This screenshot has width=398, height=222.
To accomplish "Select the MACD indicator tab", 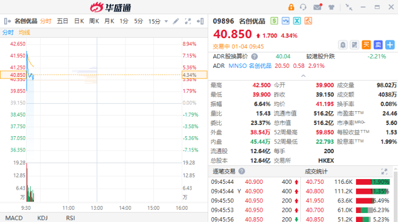I will coord(14,218).
